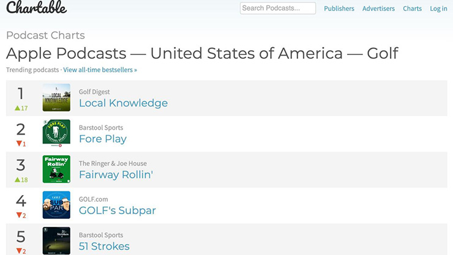Open the Local Knowledge title link
Screen dimensions: 453x255
click(124, 103)
